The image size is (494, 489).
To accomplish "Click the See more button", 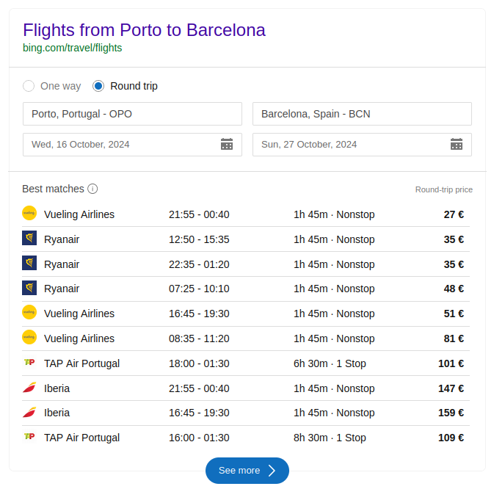I will tap(247, 471).
